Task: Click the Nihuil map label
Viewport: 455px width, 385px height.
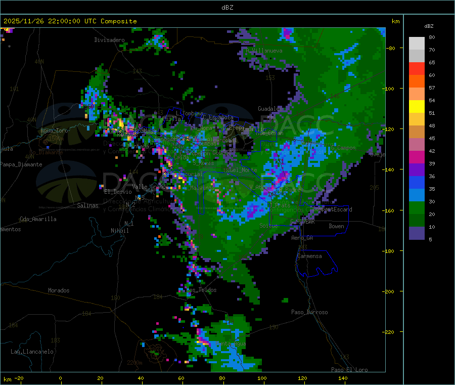Action: [119, 231]
